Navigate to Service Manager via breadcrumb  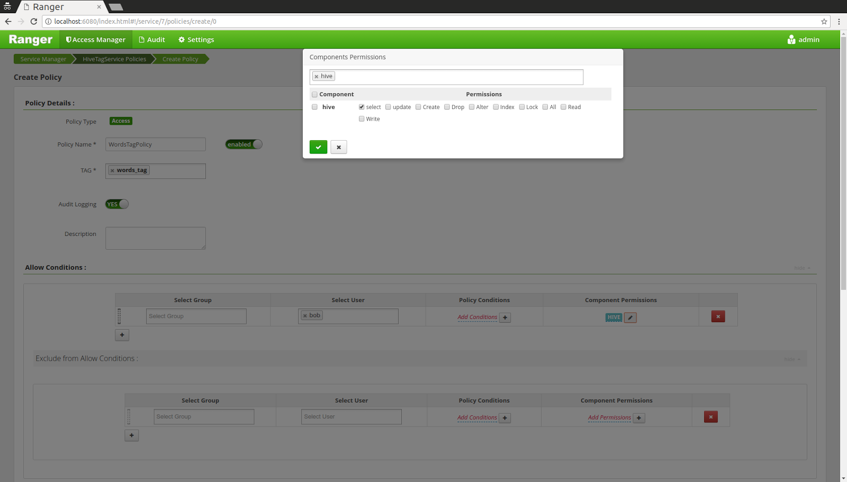(x=42, y=59)
